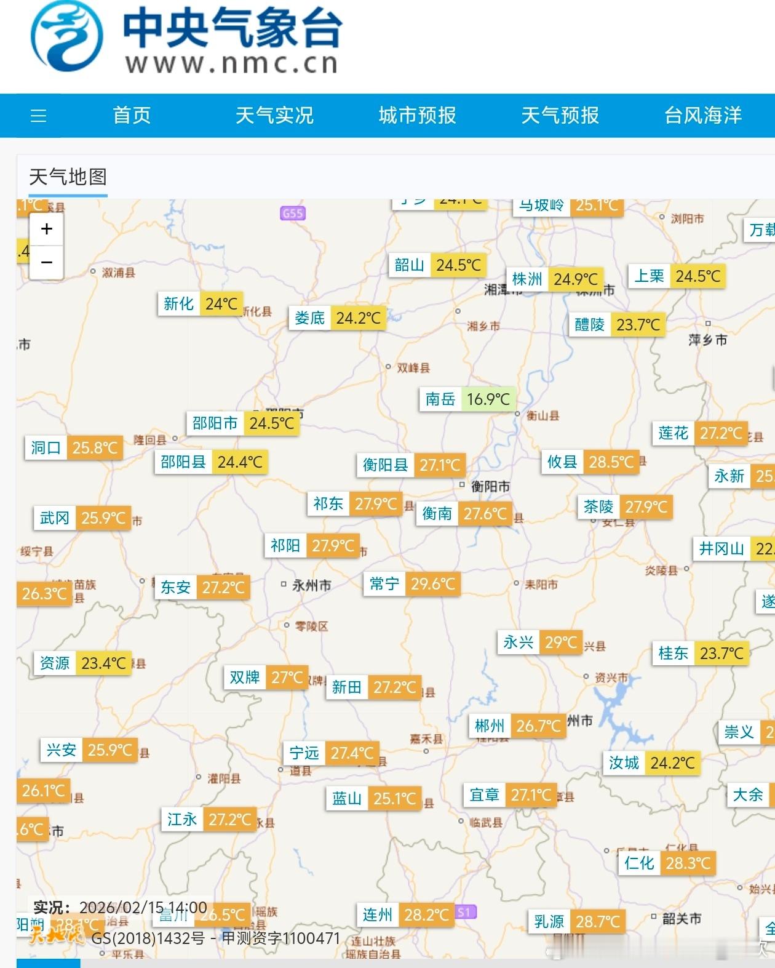Viewport: 775px width, 968px height.
Task: Click the 上栗 24.5℃ station label
Action: point(677,276)
